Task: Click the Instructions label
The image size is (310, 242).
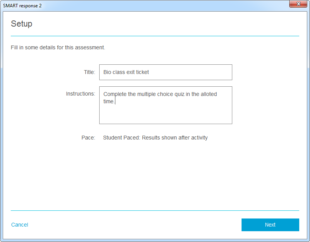Action: click(x=80, y=94)
